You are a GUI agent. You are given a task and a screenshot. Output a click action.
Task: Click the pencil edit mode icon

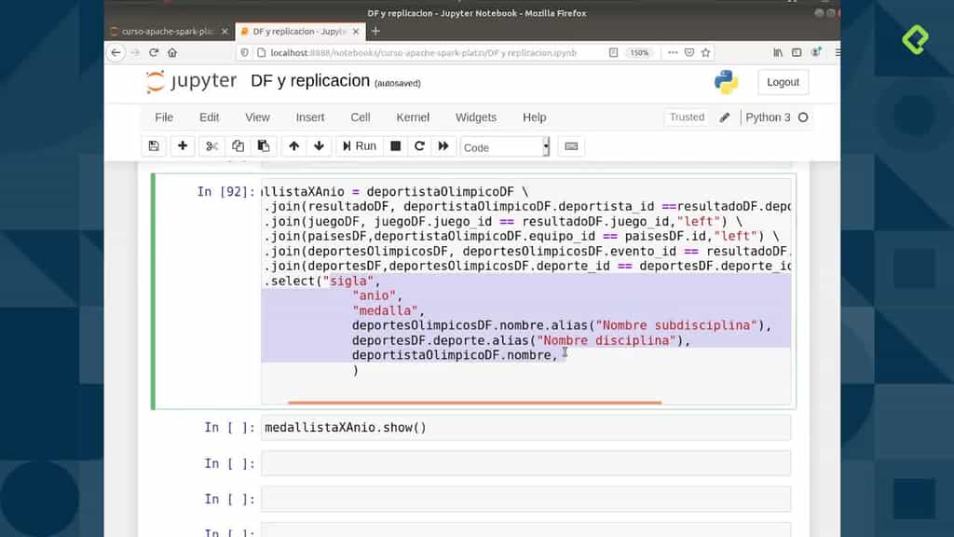(x=724, y=117)
